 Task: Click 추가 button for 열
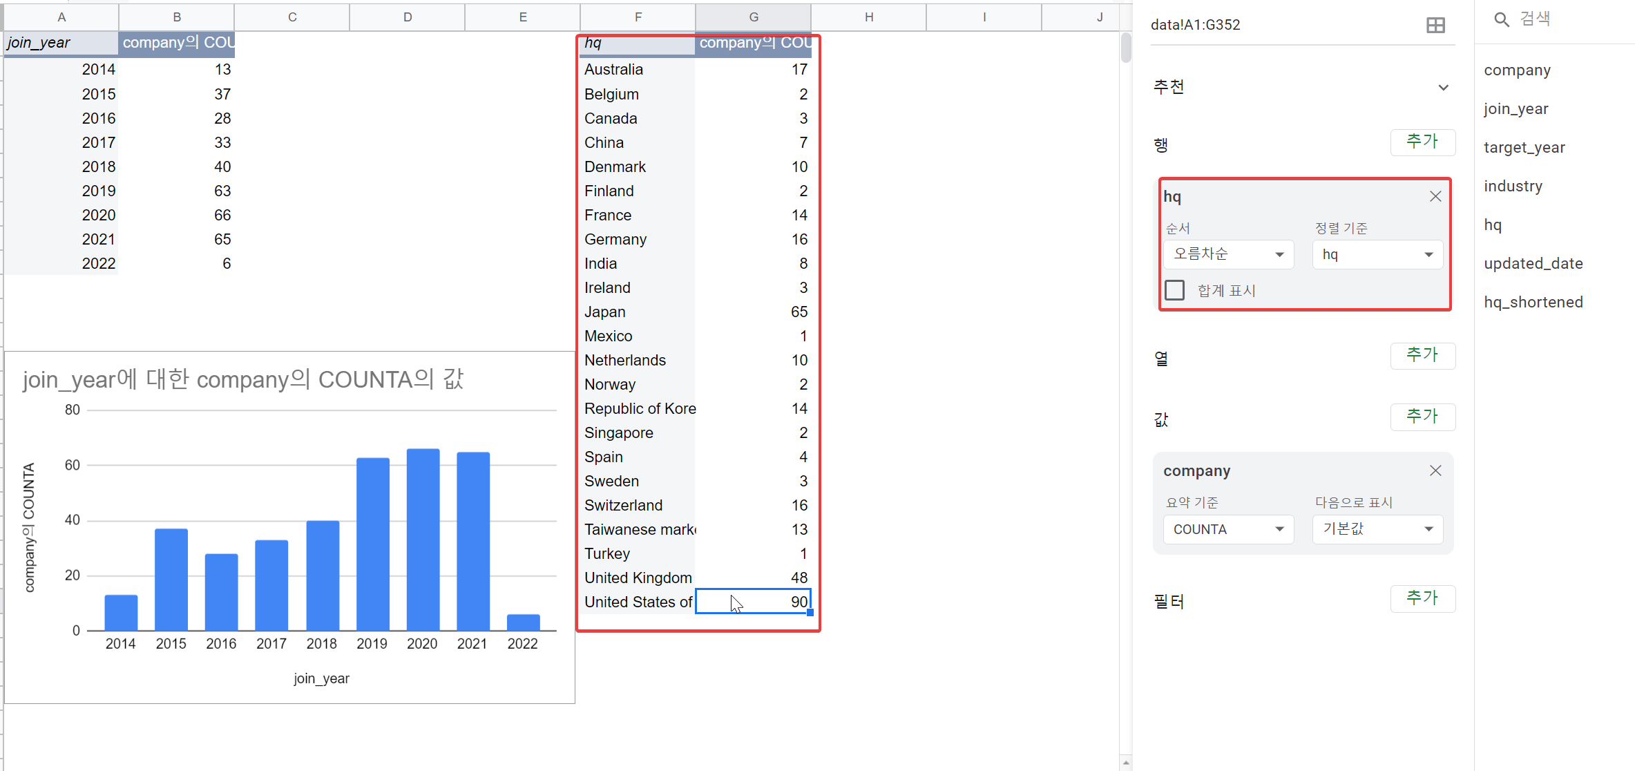click(x=1422, y=356)
